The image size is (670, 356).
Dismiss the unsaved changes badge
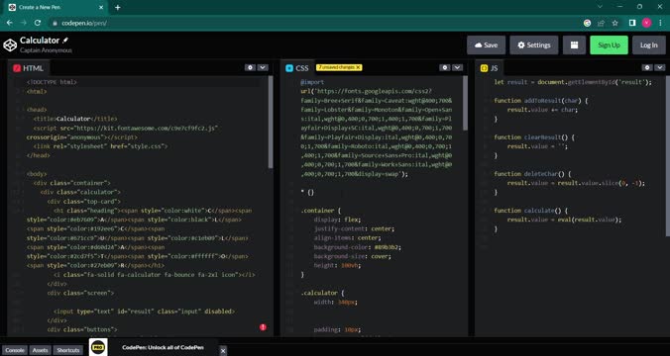(x=358, y=67)
